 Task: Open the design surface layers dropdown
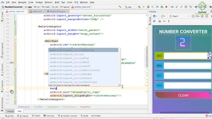click(x=155, y=16)
